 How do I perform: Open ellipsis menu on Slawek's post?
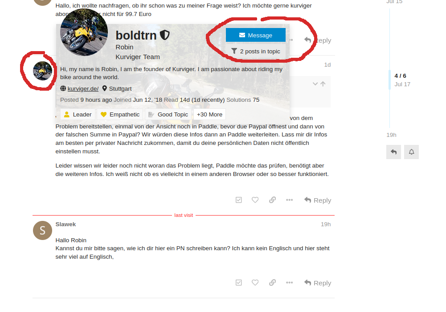tap(289, 283)
